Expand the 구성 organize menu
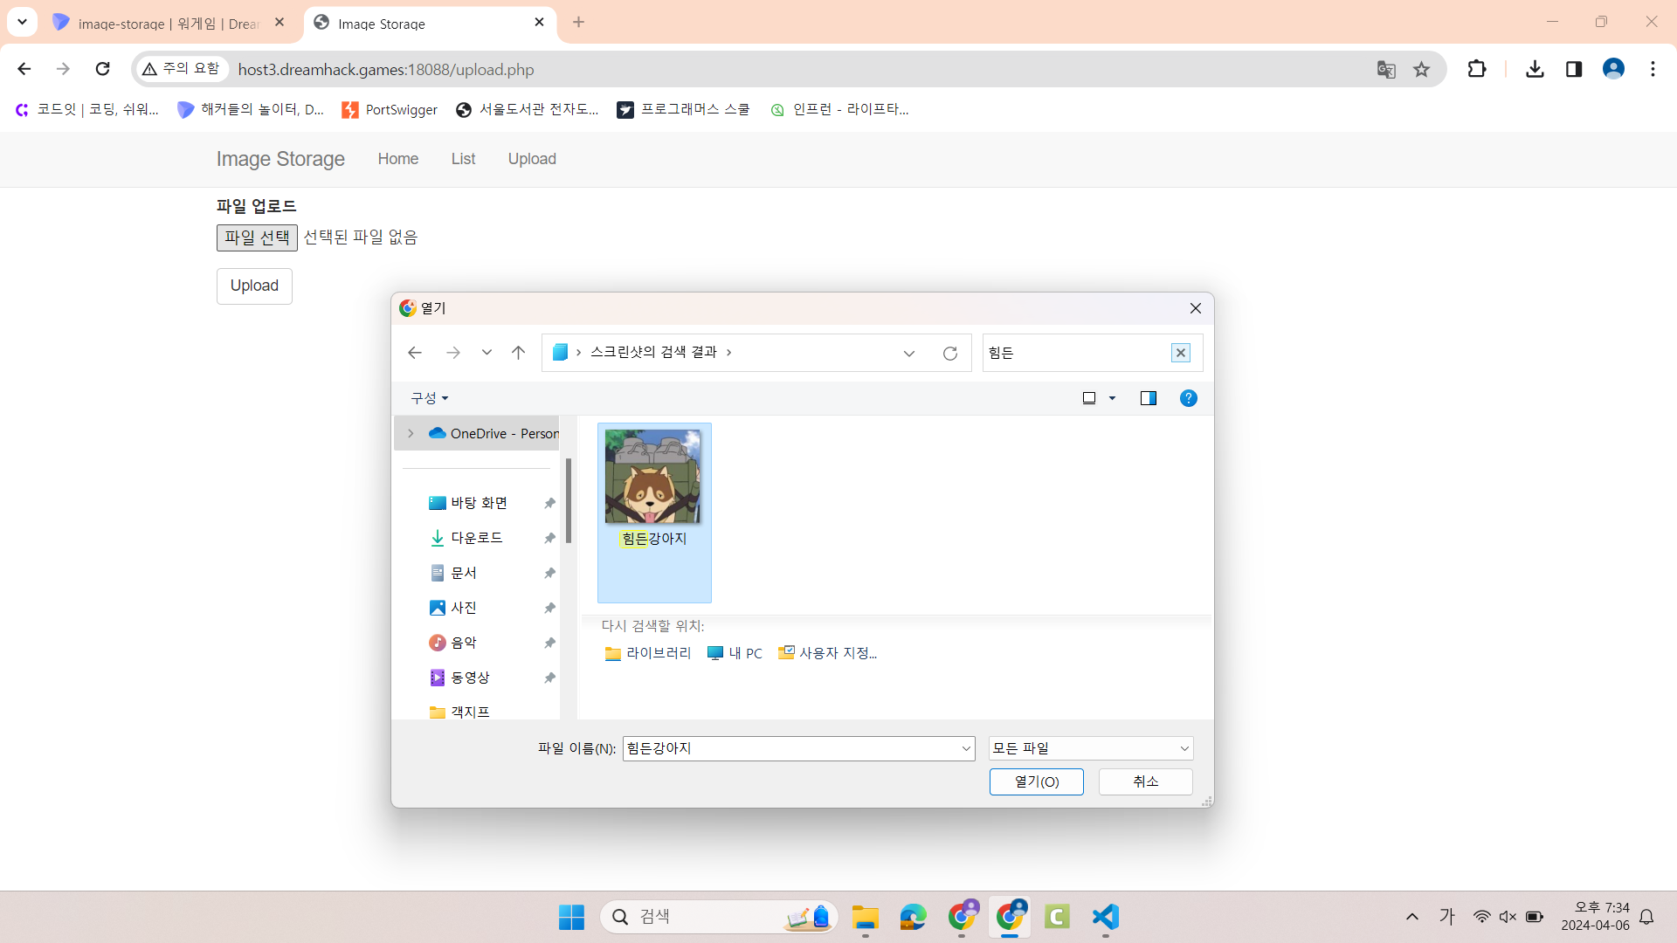 click(x=429, y=398)
